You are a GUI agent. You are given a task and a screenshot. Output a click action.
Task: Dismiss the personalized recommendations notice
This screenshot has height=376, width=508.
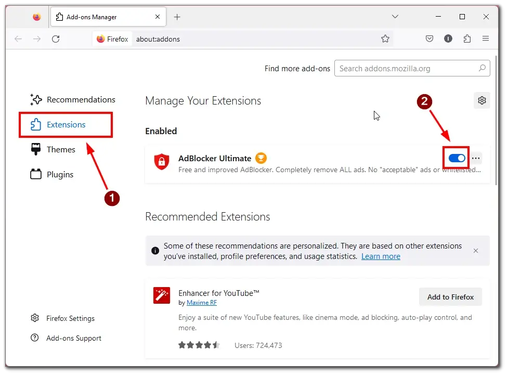476,251
